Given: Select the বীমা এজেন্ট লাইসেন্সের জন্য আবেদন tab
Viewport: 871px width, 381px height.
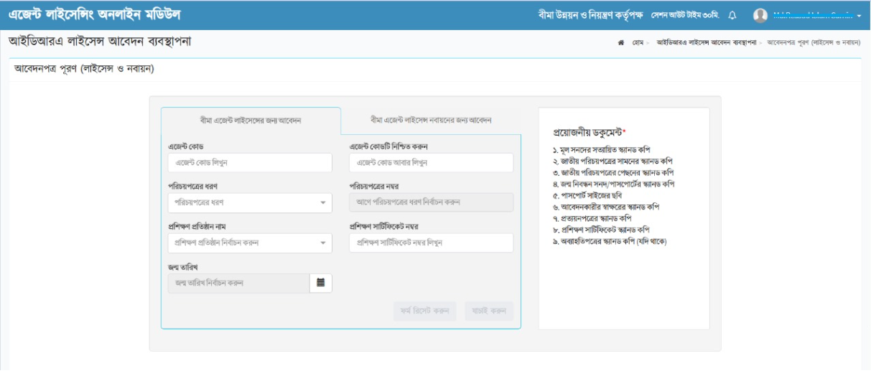Looking at the screenshot, I should tap(251, 120).
